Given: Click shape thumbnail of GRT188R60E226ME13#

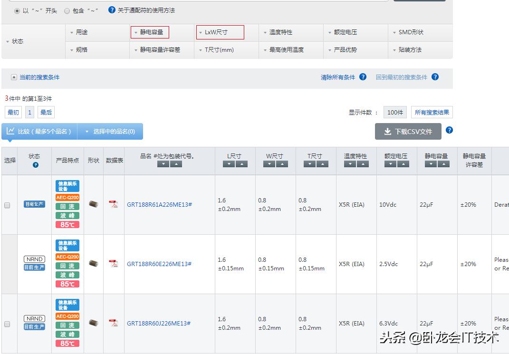Looking at the screenshot, I should 94,263.
